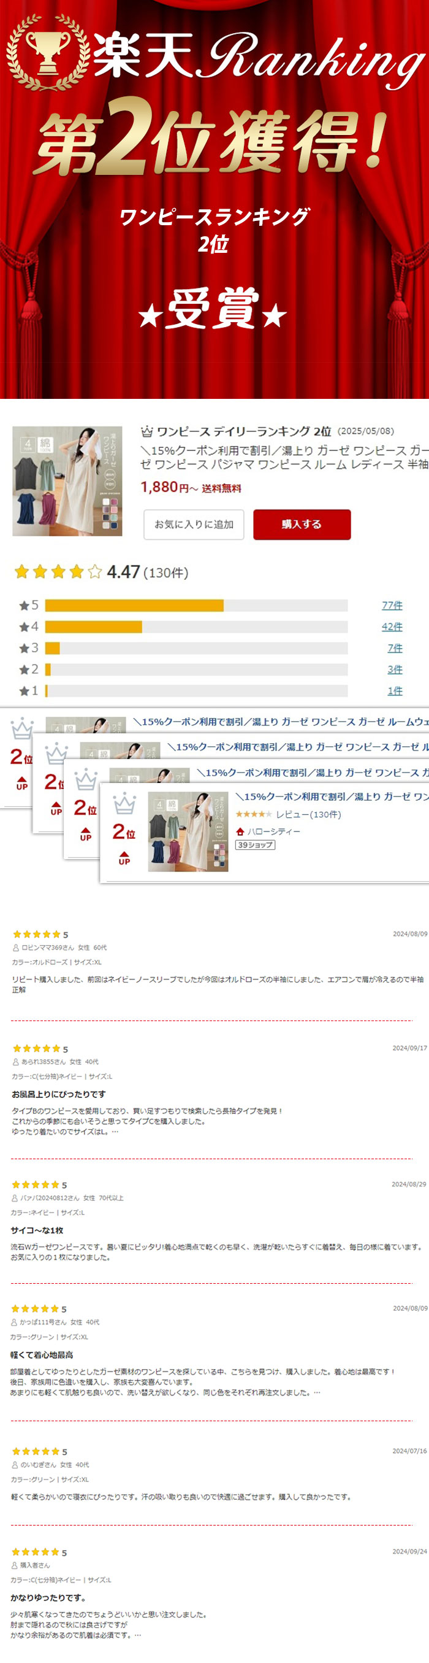The image size is (429, 1663).
Task: Open the 3件 two-star reviews link
Action: [x=395, y=669]
